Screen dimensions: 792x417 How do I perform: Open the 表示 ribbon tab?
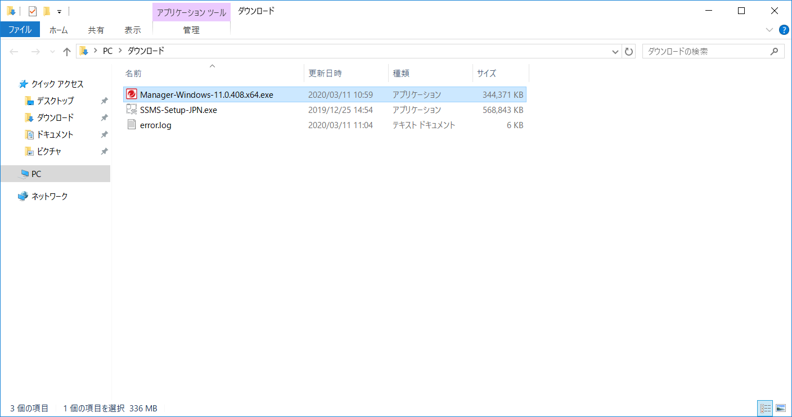coord(133,30)
